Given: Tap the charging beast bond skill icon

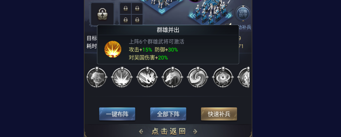Looking at the screenshot, I should pyautogui.click(x=147, y=77).
